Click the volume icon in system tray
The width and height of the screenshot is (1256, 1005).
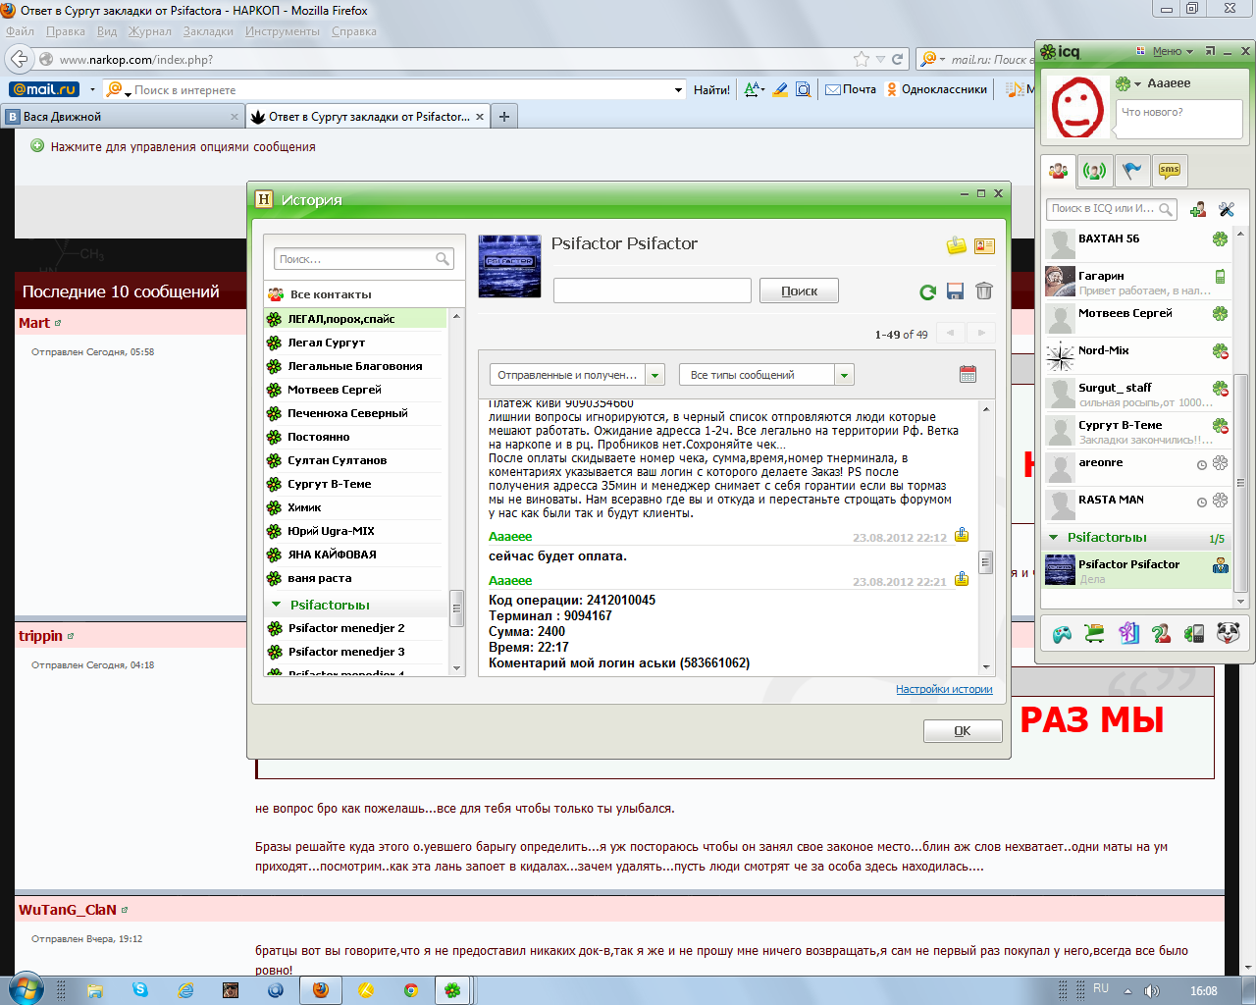[1152, 990]
